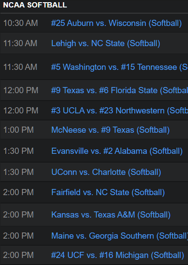Click Fairfield vs. NC State link

(x=108, y=192)
